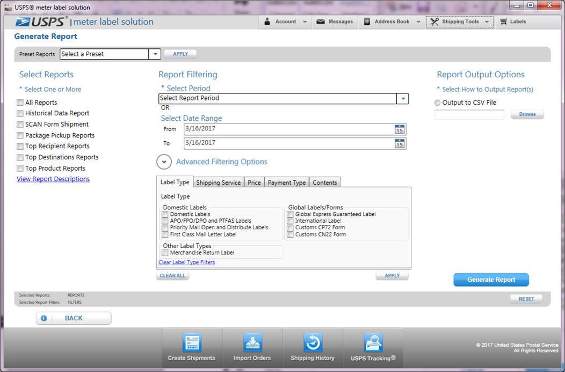Switch to the Contents tab

324,183
